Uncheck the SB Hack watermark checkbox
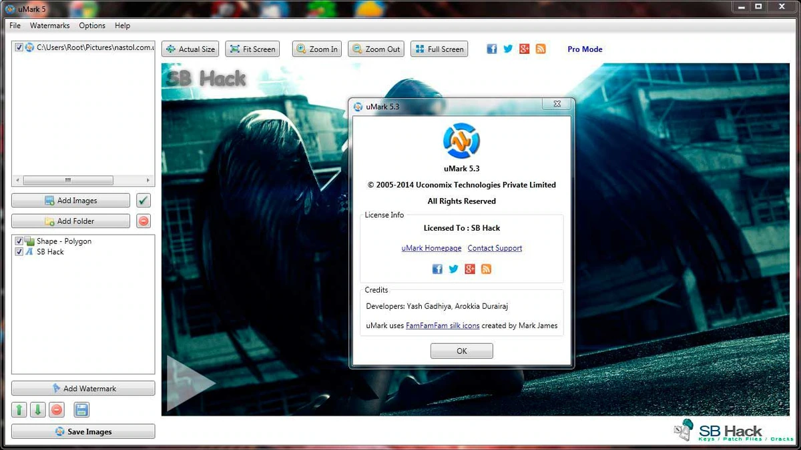The width and height of the screenshot is (801, 450). pyautogui.click(x=19, y=252)
